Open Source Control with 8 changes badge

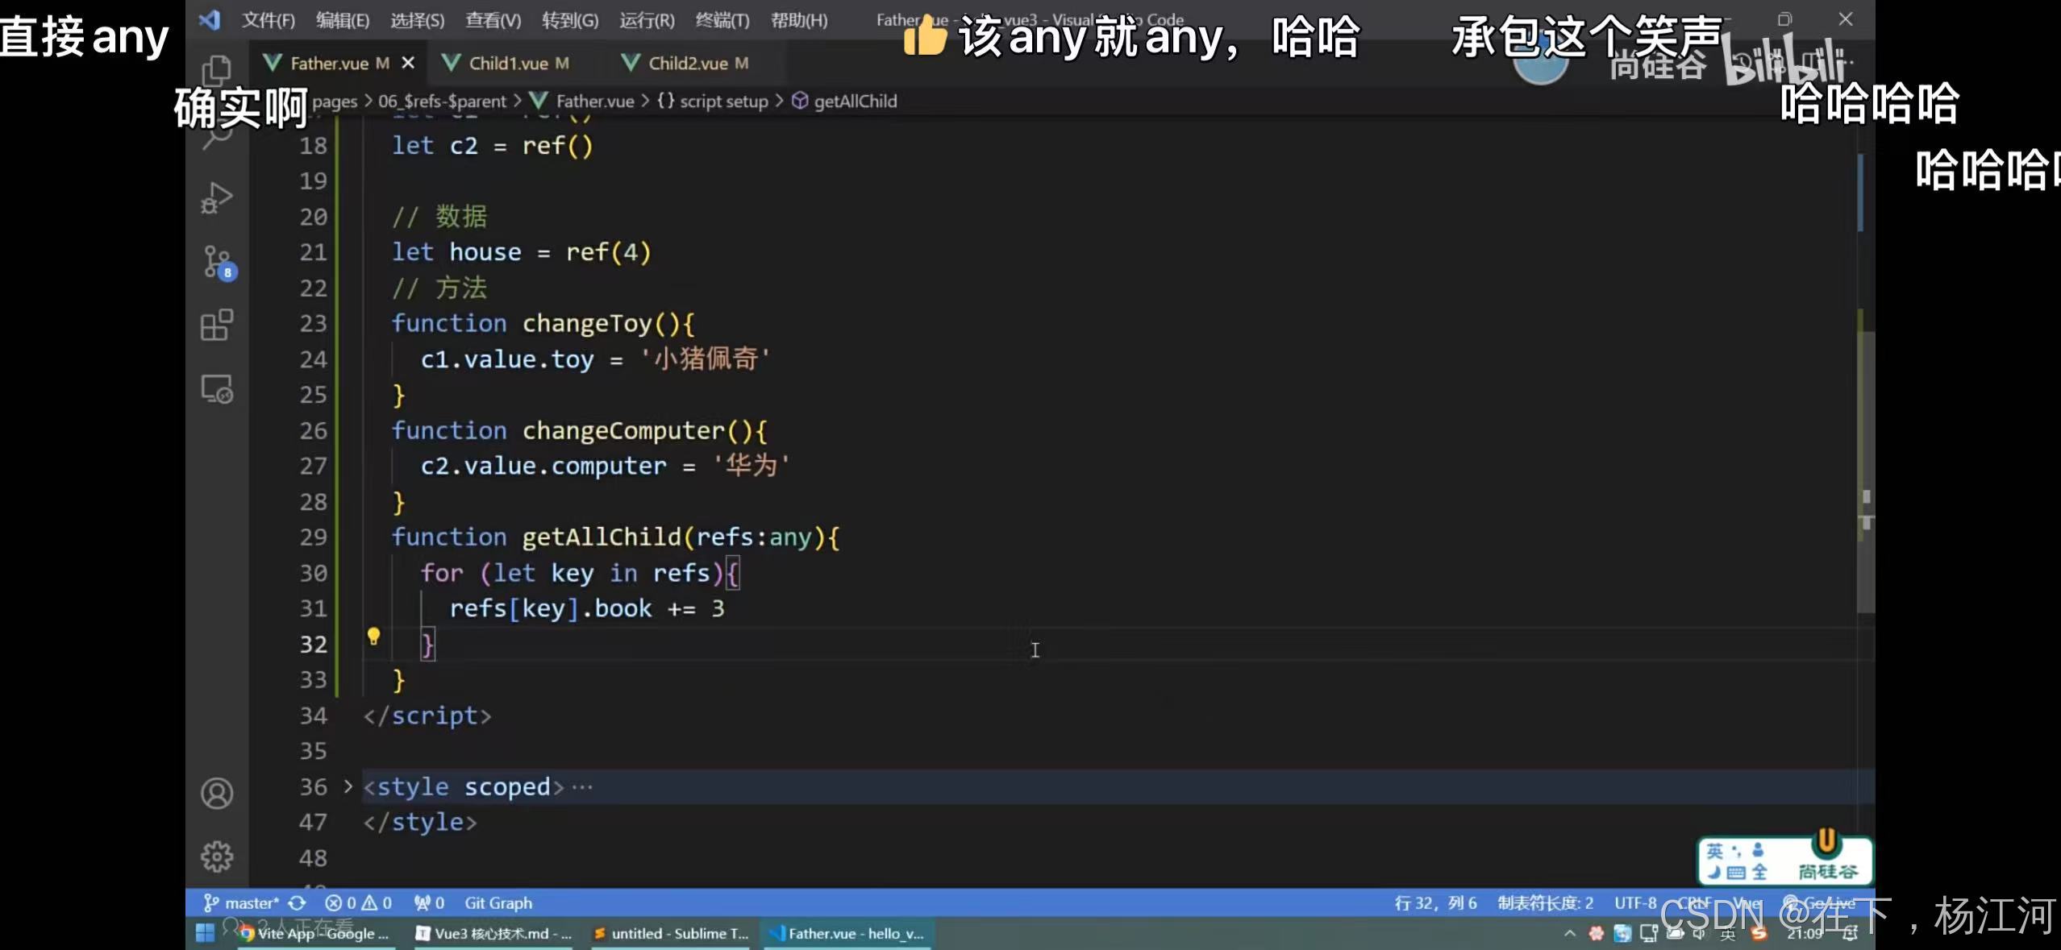218,262
